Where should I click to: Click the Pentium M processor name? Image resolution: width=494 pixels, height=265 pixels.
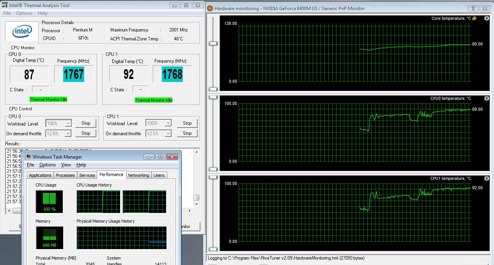click(83, 30)
